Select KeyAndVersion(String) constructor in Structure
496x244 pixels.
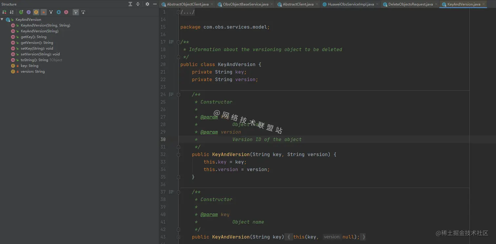39,31
